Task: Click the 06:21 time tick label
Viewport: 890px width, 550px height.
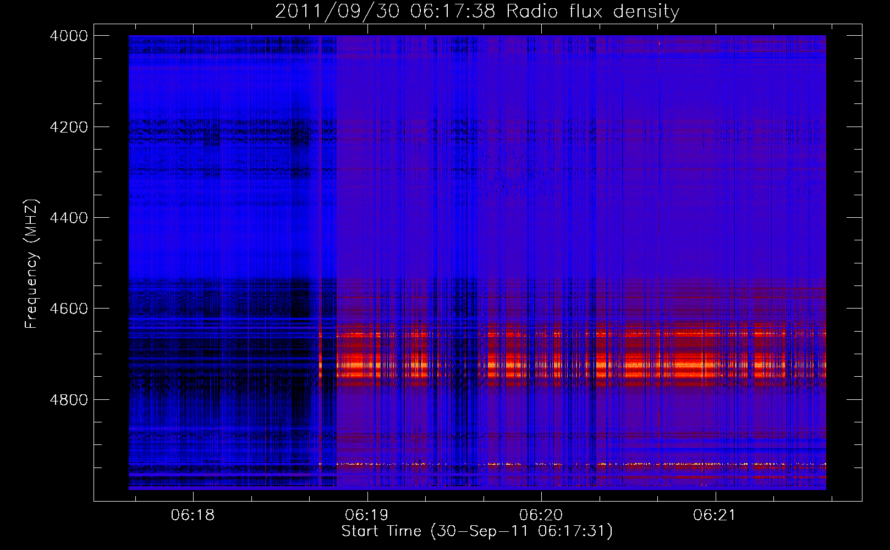Action: click(x=715, y=515)
